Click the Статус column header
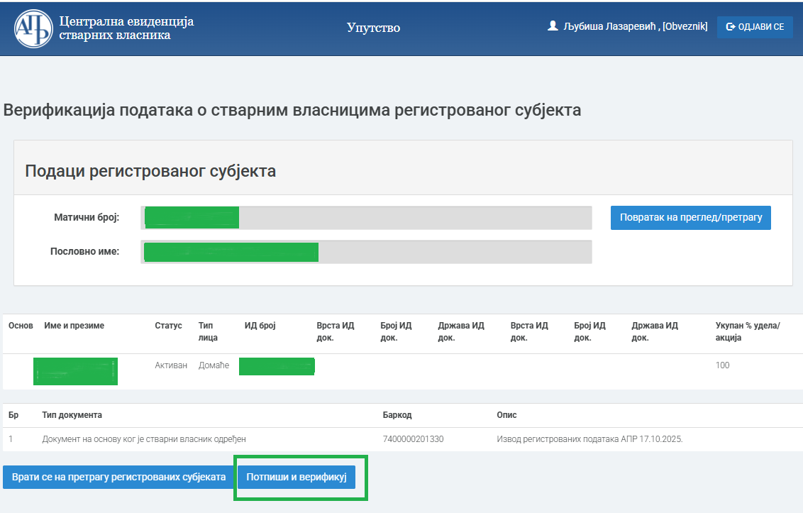803x513 pixels. tap(169, 326)
